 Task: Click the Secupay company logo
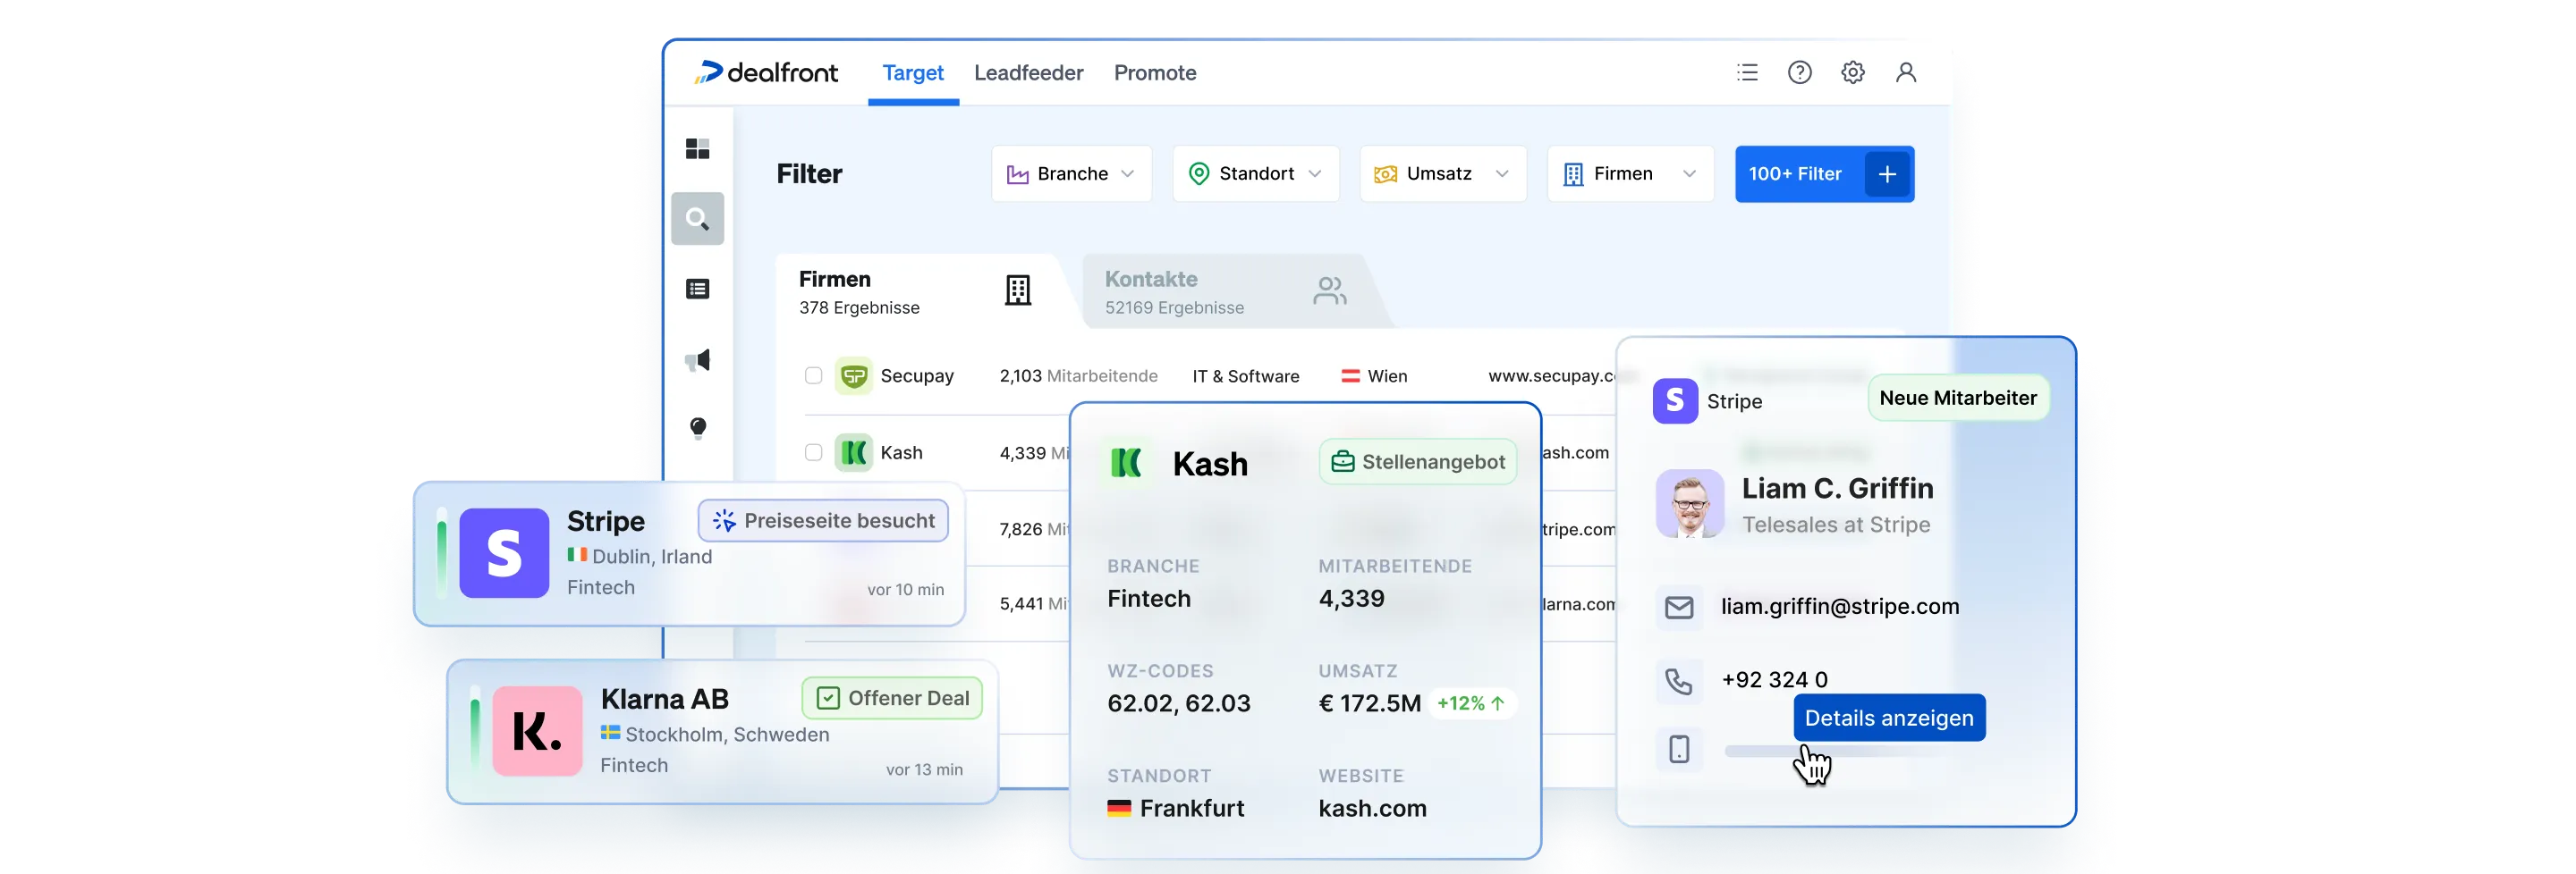(853, 375)
